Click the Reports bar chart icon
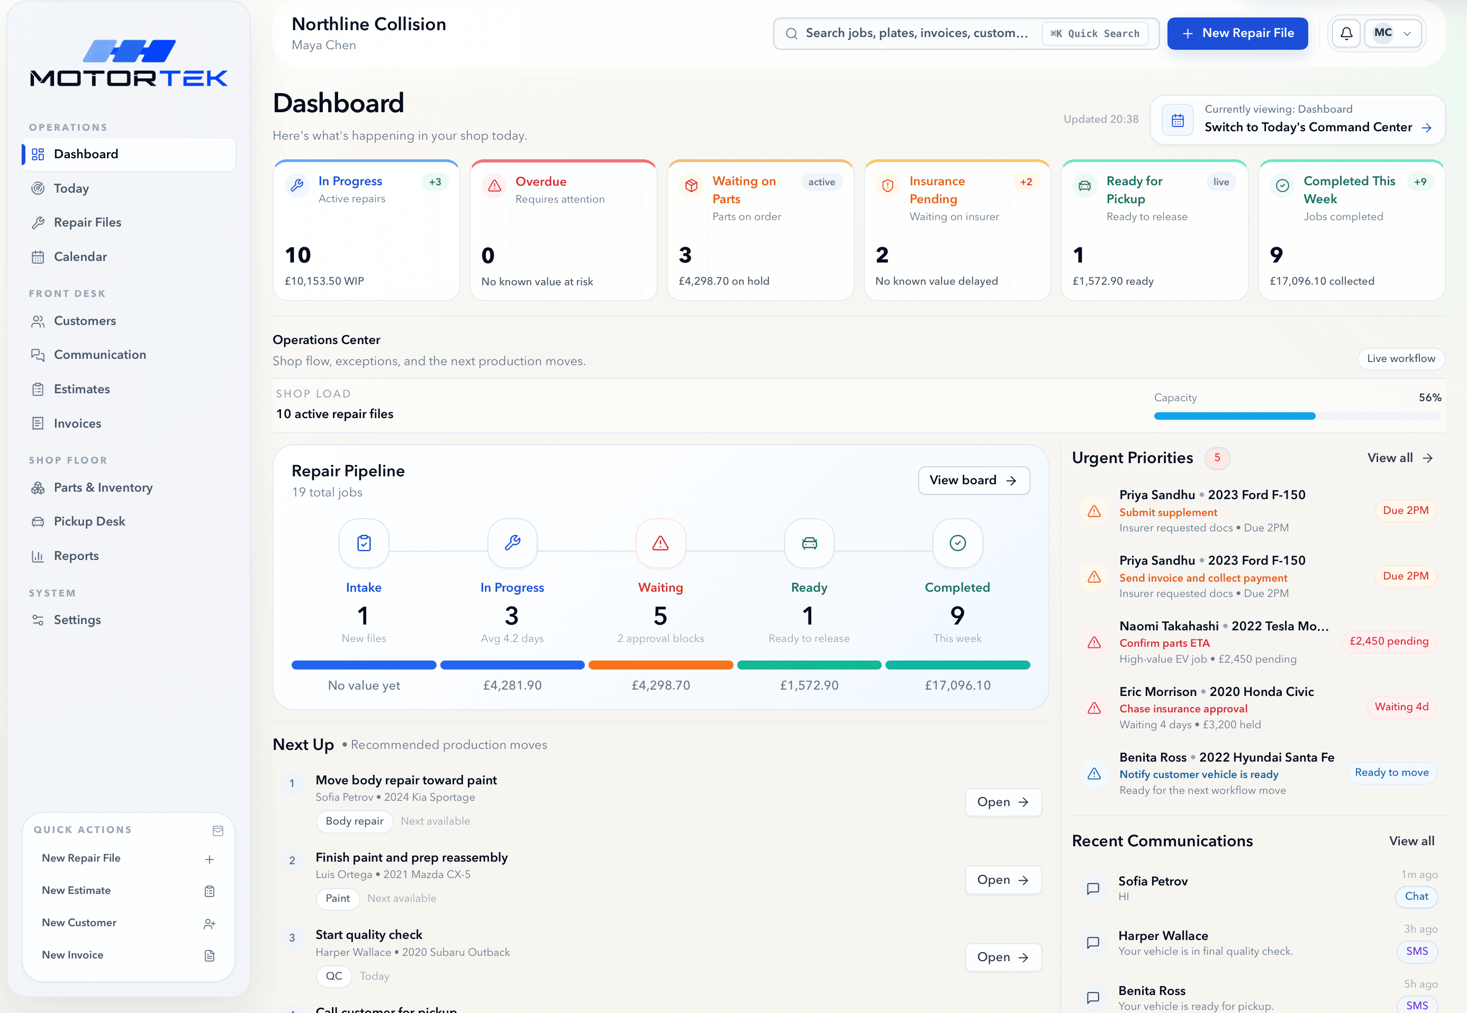 tap(38, 556)
